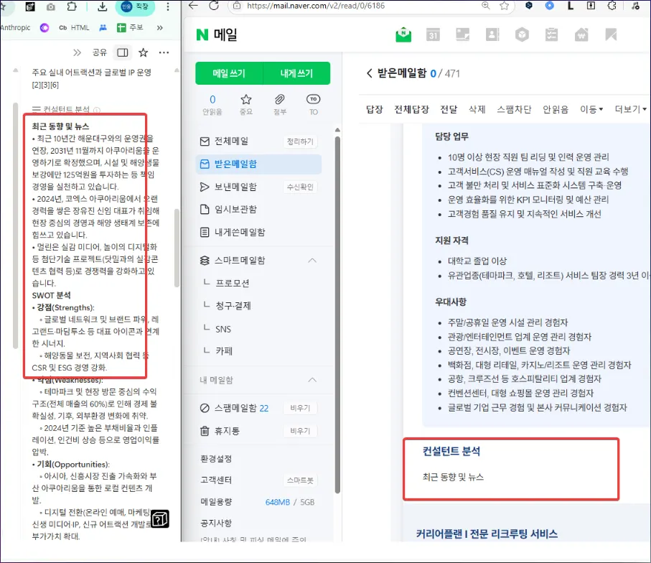Click the 메일 쓰기 compose button
This screenshot has height=563, width=651.
coord(229,73)
